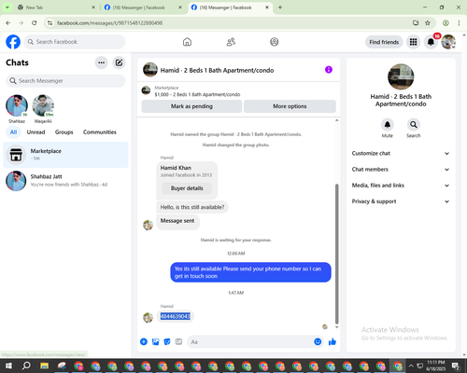The image size is (467, 373).
Task: Open Windows notification center icon
Action: [x=456, y=366]
